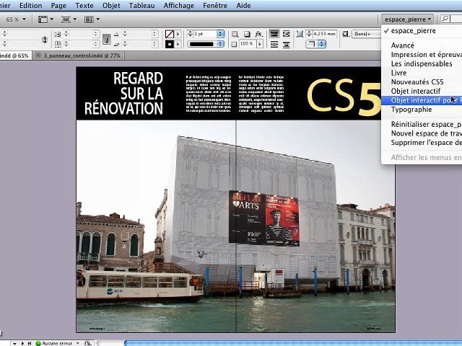
Task: Click Supprimer l'espace de travail
Action: tap(422, 143)
